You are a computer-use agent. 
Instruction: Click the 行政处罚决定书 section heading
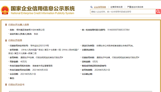(16, 85)
